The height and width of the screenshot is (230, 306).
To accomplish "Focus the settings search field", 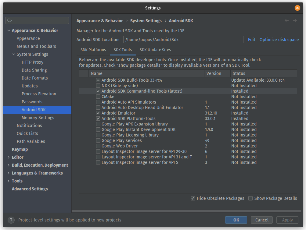I will (37, 20).
